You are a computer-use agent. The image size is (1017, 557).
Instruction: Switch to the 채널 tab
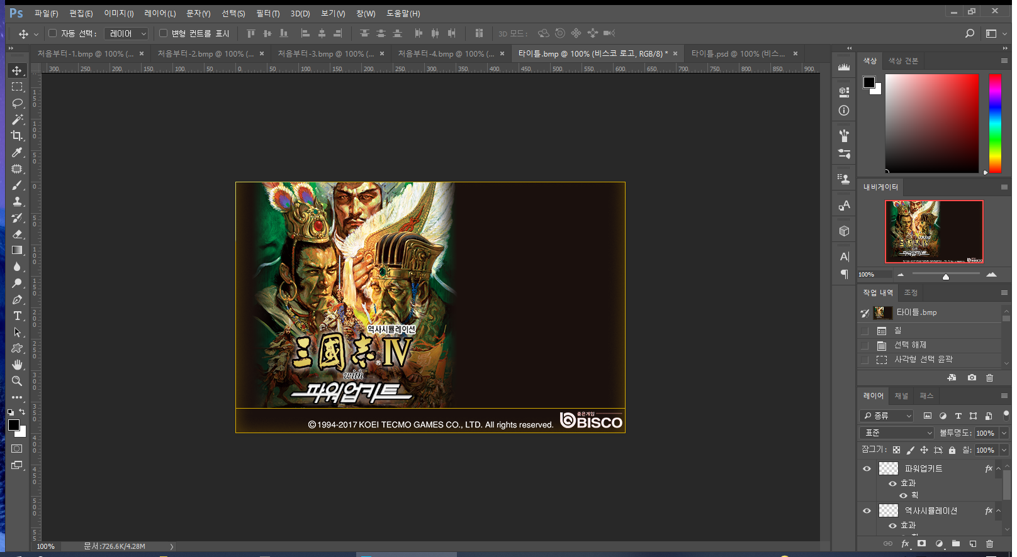pos(901,395)
